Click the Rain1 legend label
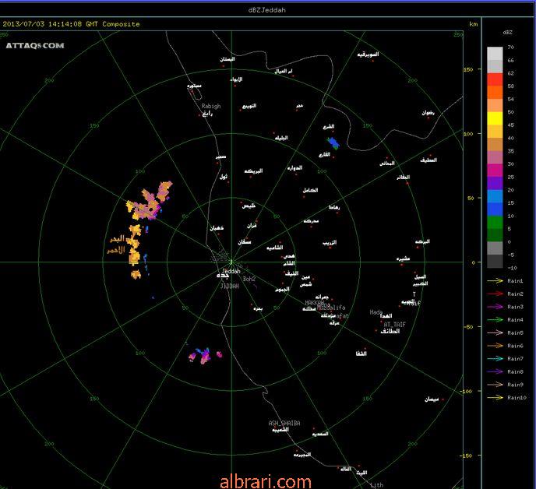This screenshot has height=489, width=536. [x=515, y=281]
